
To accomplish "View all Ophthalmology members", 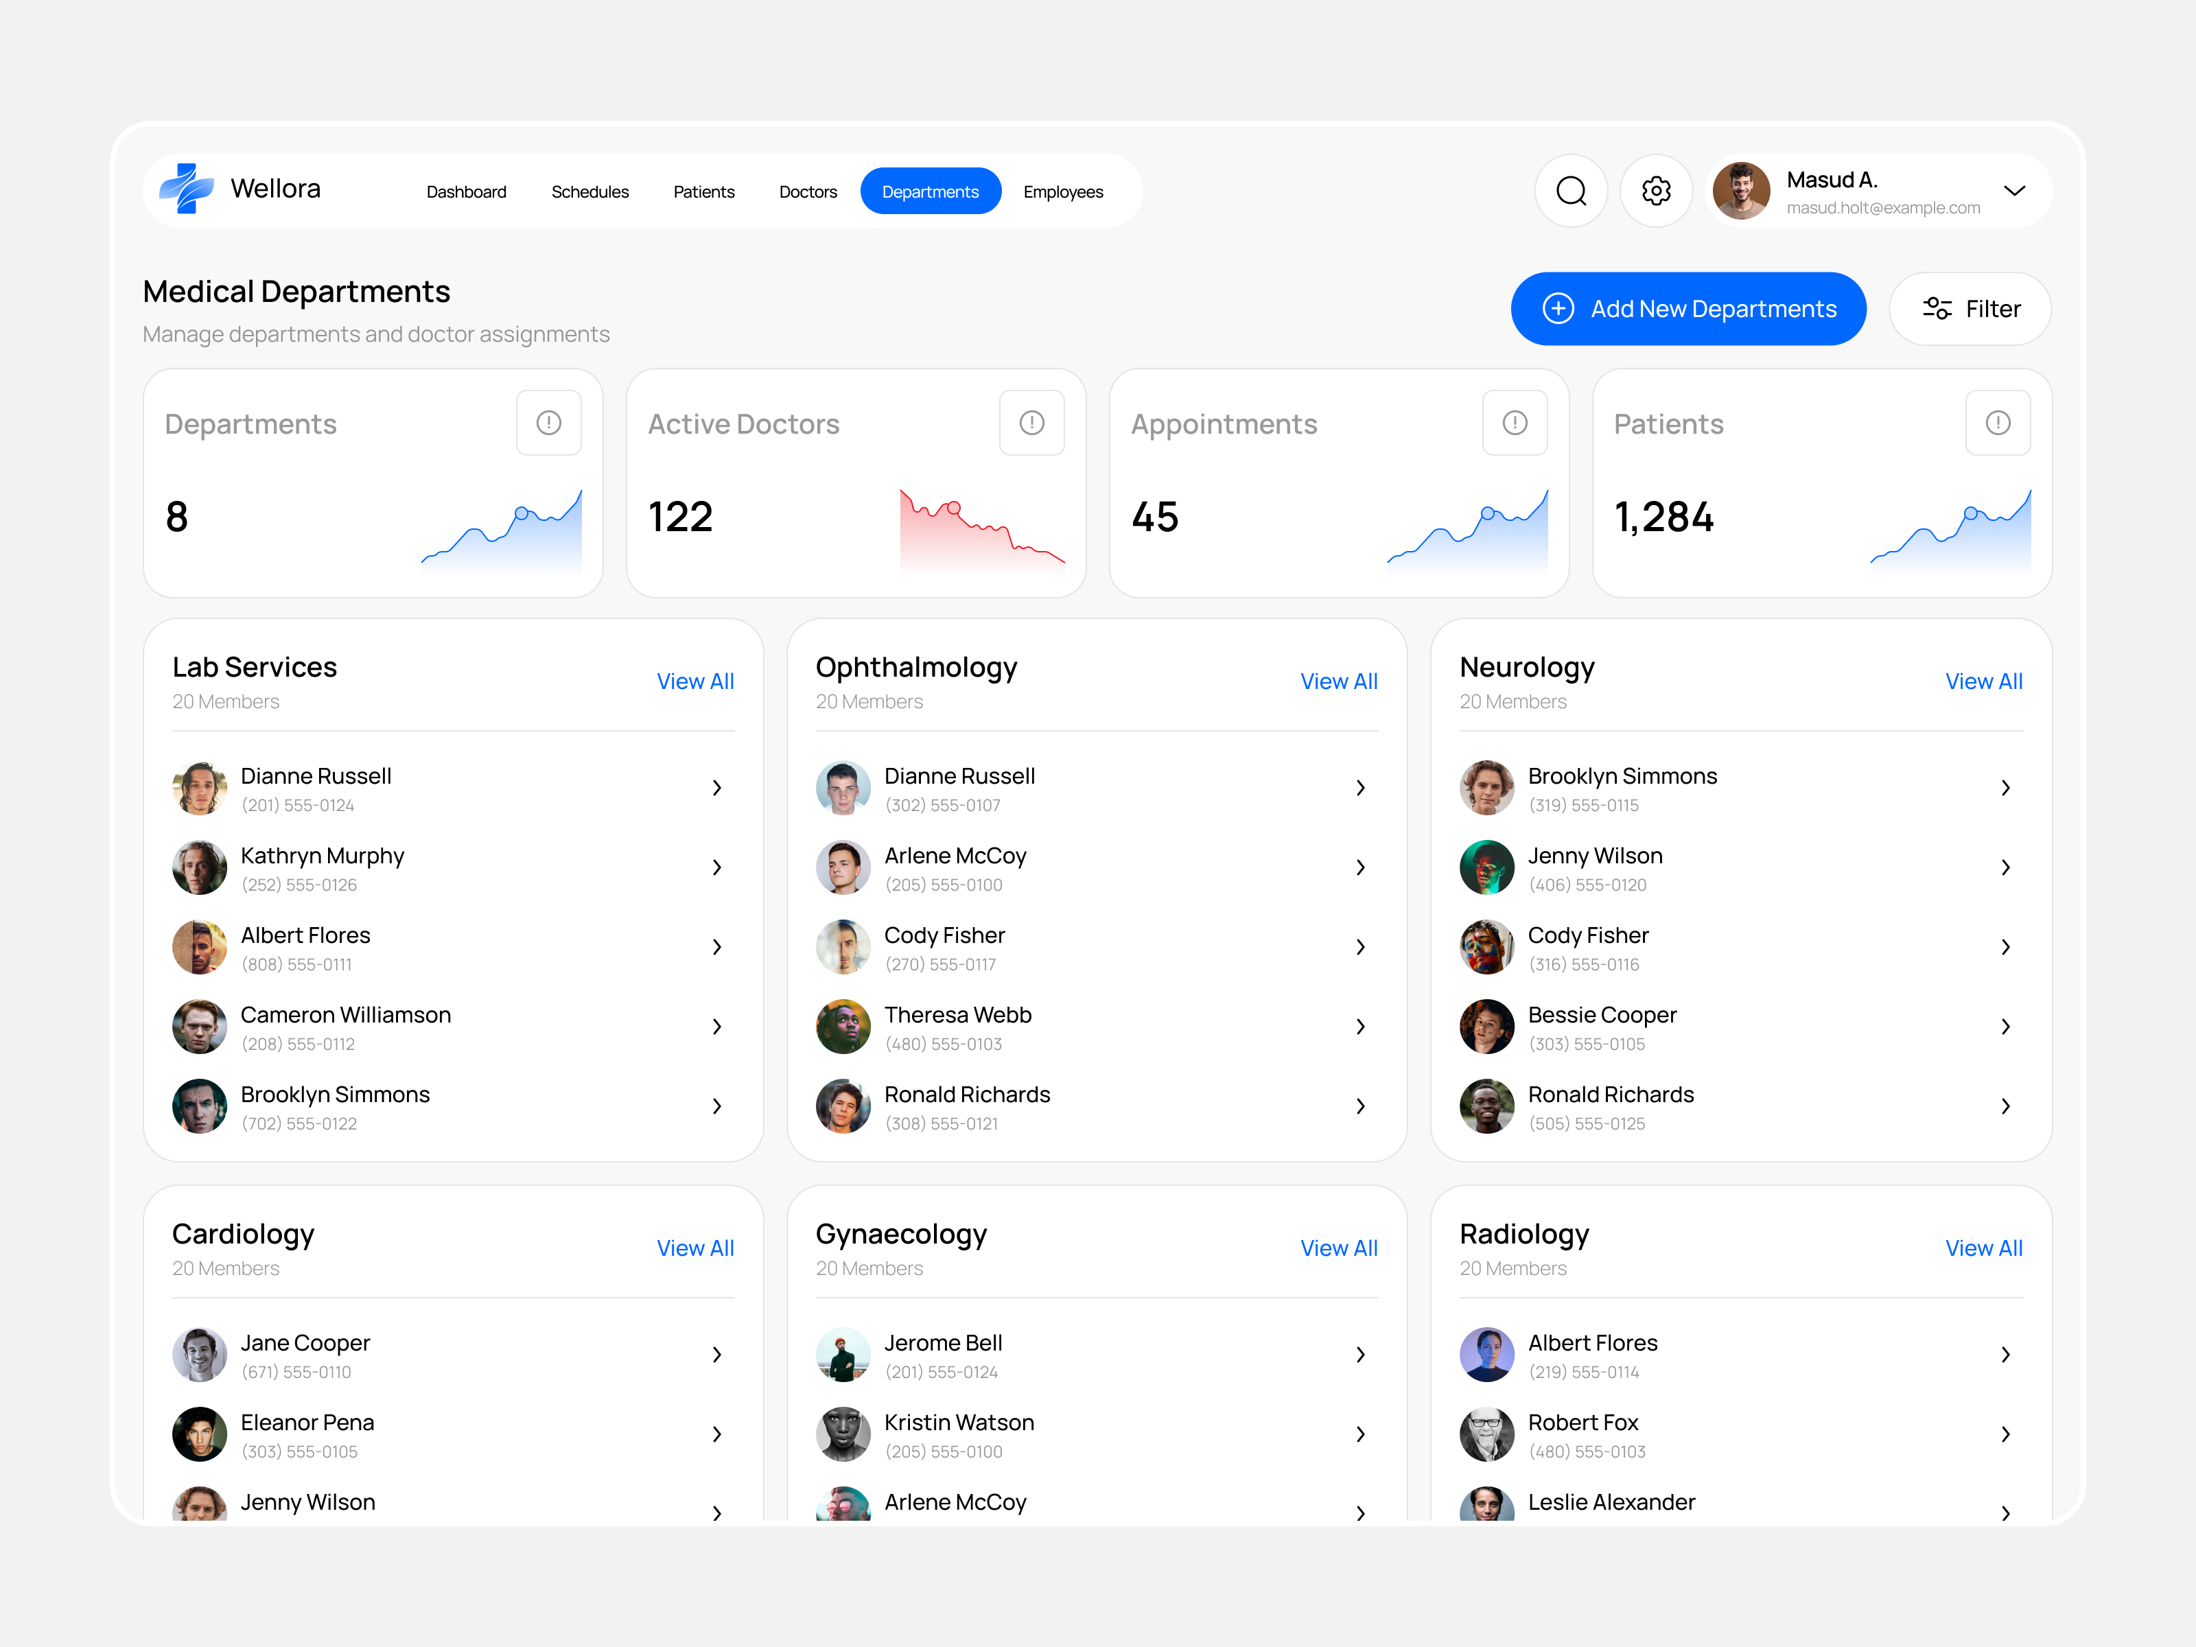I will (x=1338, y=681).
